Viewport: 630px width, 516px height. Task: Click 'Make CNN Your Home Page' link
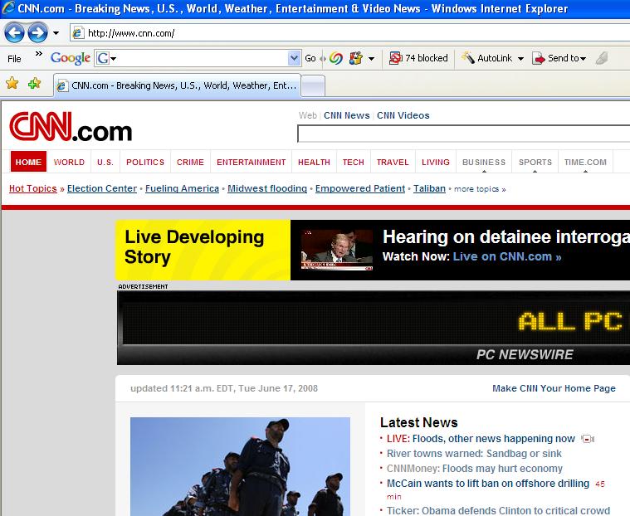click(554, 388)
